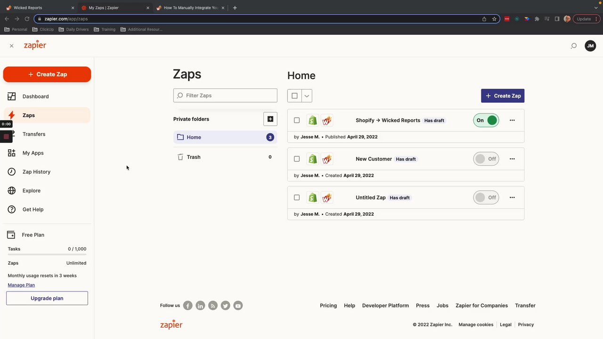603x339 pixels.
Task: Close the sidebar with the X icon
Action: 12,46
